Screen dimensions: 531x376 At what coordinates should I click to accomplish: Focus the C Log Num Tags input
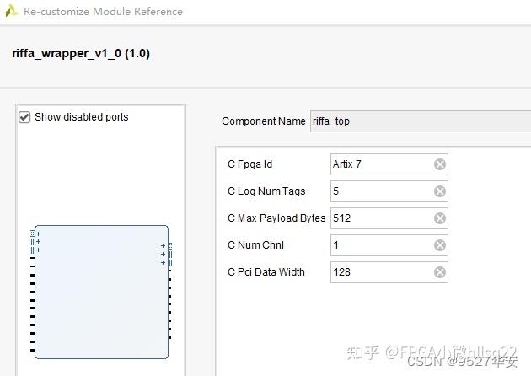(x=379, y=191)
